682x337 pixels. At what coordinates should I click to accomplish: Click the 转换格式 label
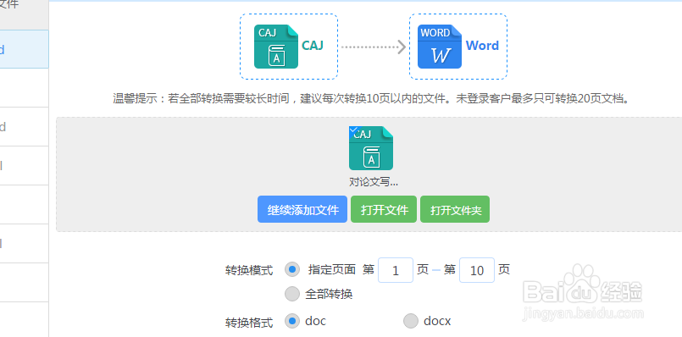coord(249,323)
